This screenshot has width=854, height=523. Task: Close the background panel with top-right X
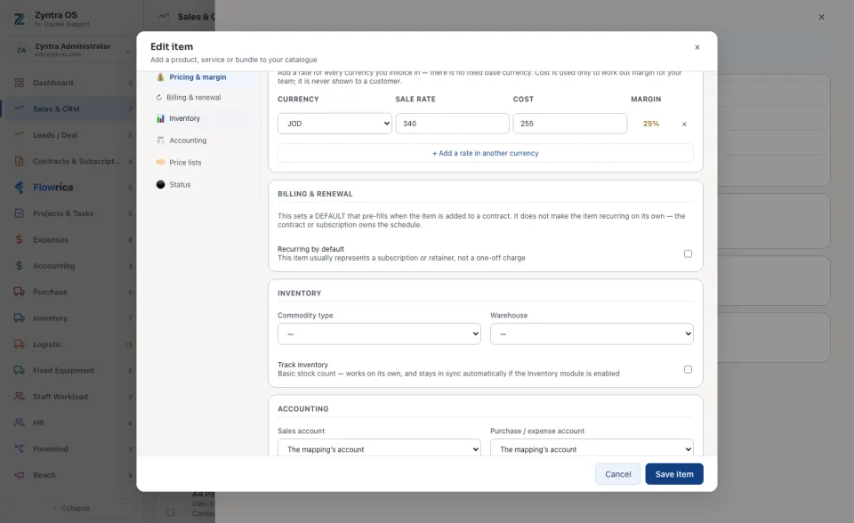[821, 17]
